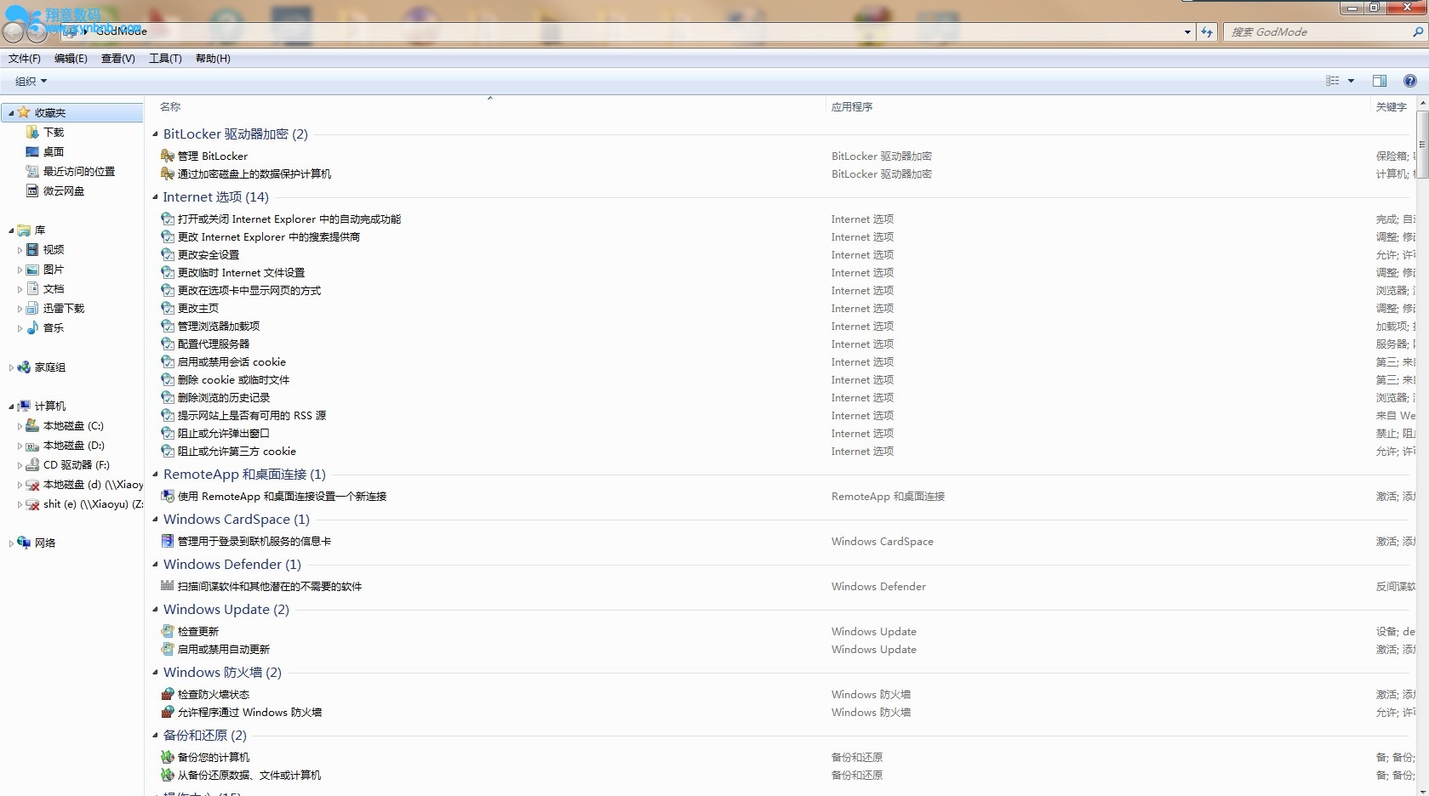Open the help question-mark icon

click(x=1410, y=81)
